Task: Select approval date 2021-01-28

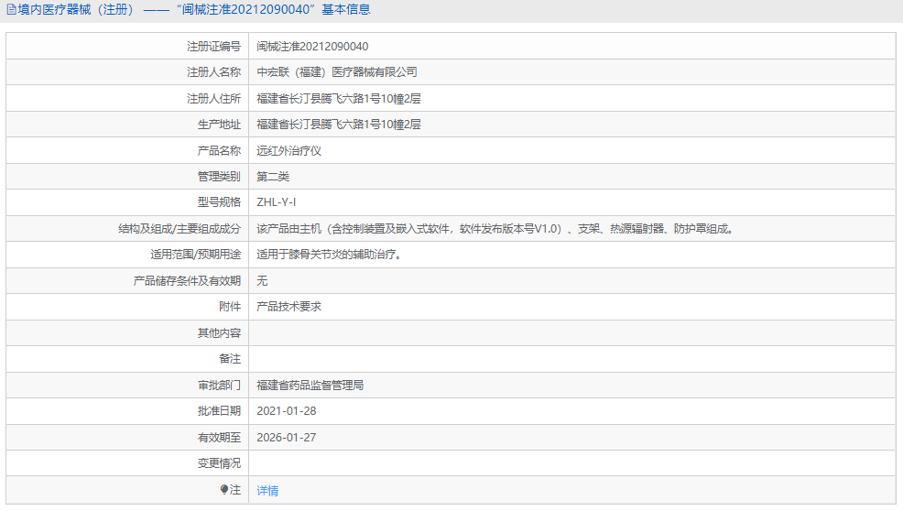Action: [287, 411]
